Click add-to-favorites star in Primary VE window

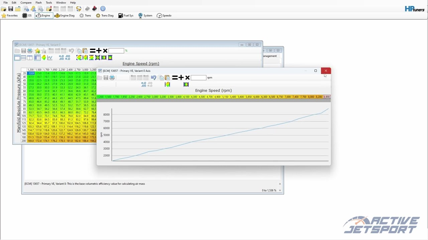(37, 51)
